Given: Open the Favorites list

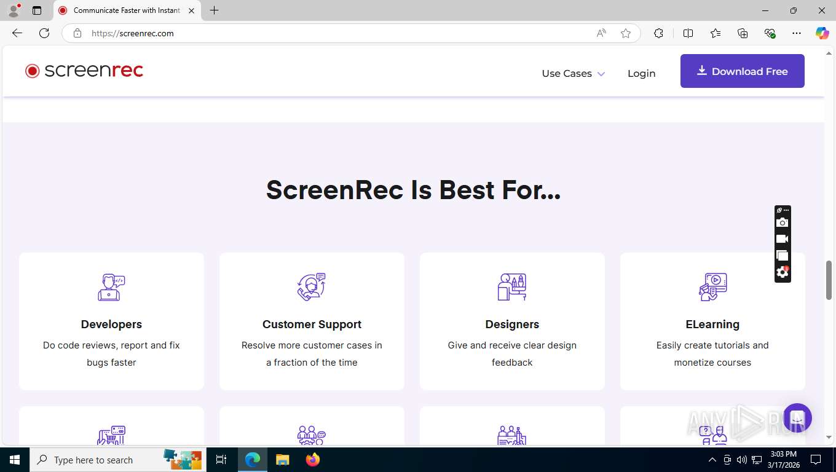Looking at the screenshot, I should (716, 33).
